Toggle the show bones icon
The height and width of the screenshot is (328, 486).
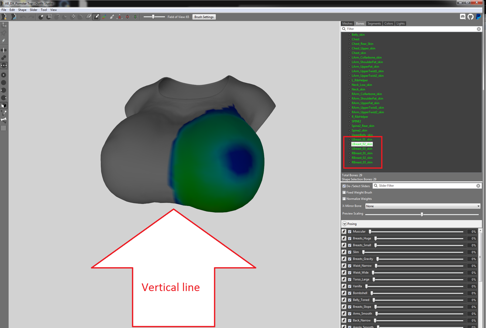(4, 121)
